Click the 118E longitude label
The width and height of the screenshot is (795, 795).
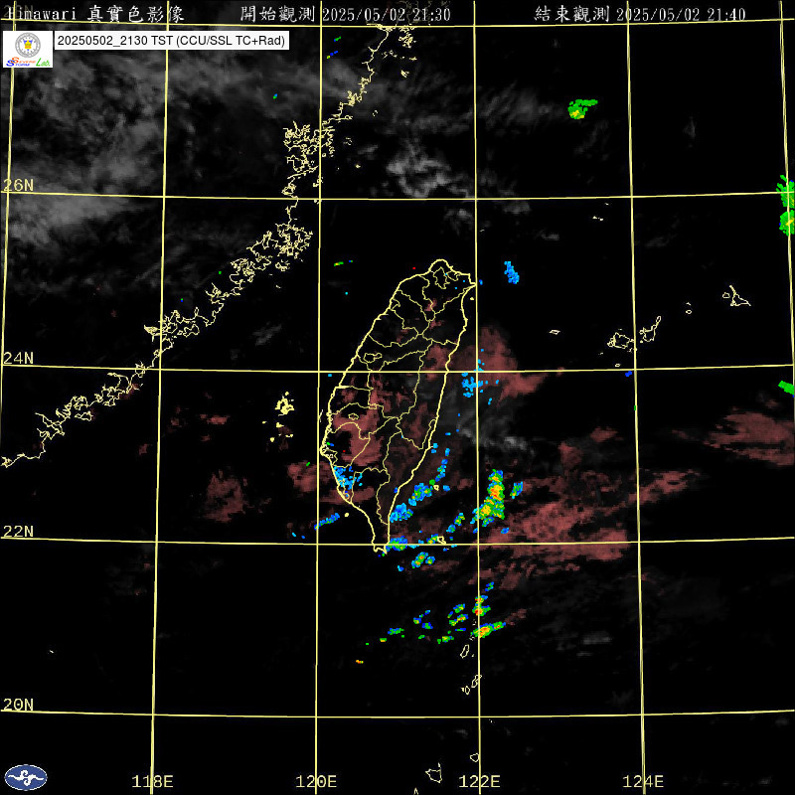tap(152, 781)
